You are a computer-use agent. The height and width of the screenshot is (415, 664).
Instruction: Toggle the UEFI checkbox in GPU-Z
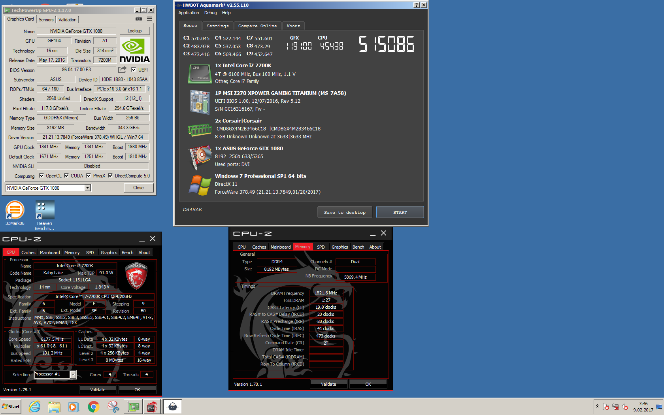[134, 70]
